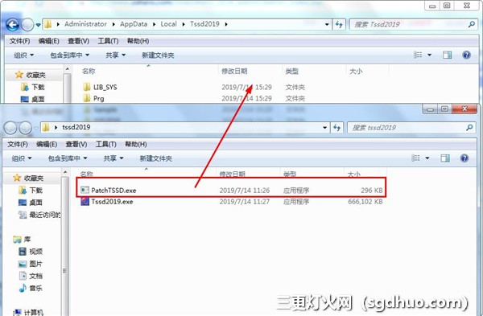This screenshot has width=483, height=316.
Task: Open 视频 library in sidebar
Action: pos(31,252)
